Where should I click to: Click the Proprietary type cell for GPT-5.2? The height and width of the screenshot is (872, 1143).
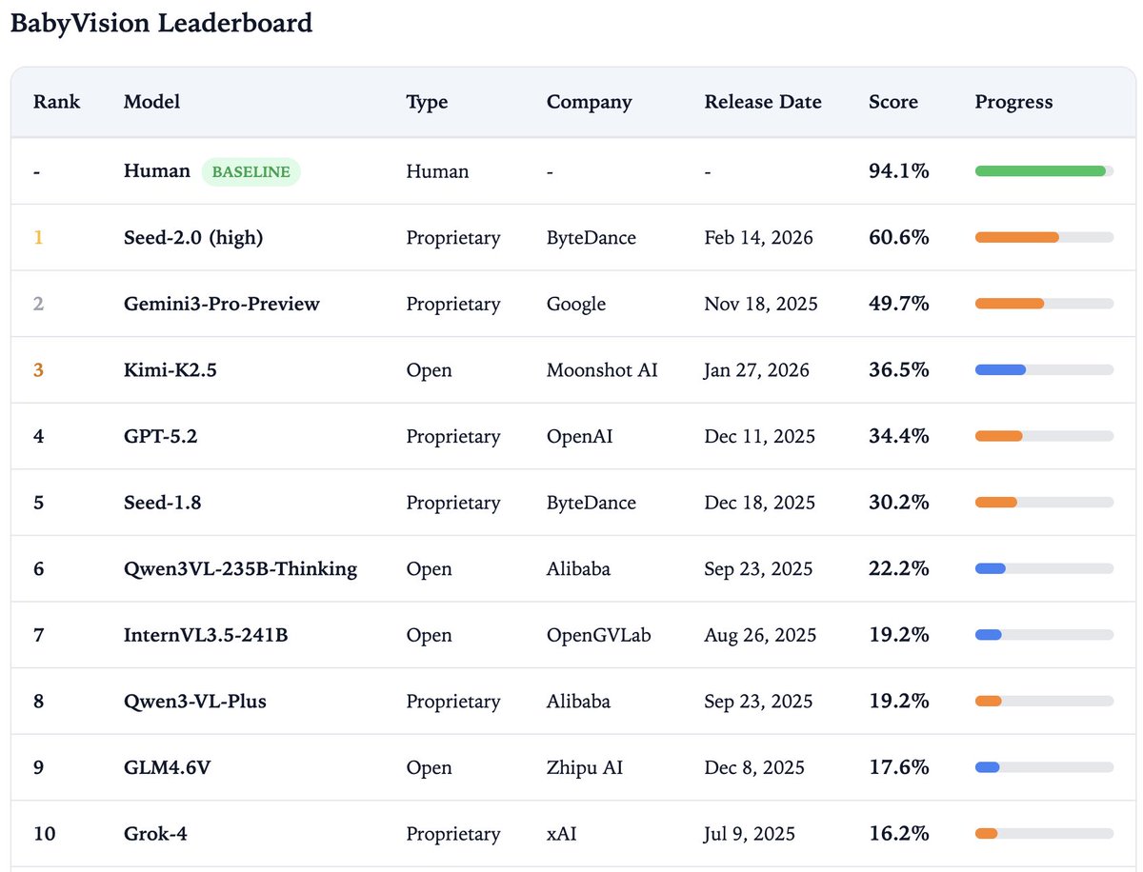click(453, 436)
